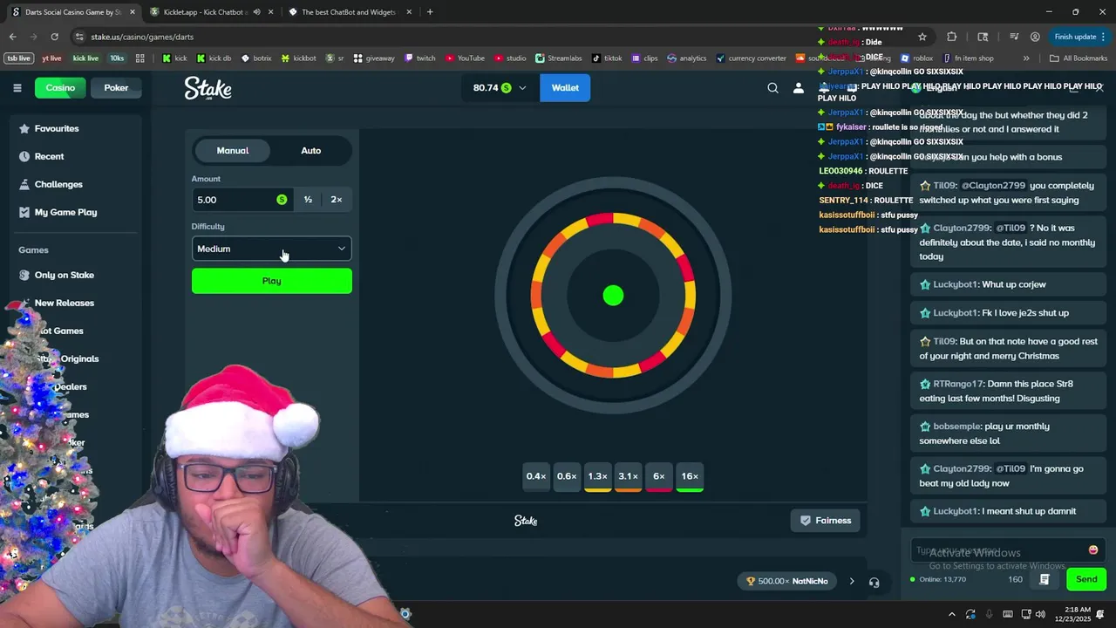The width and height of the screenshot is (1116, 628).
Task: Send the chat message
Action: click(x=1086, y=579)
